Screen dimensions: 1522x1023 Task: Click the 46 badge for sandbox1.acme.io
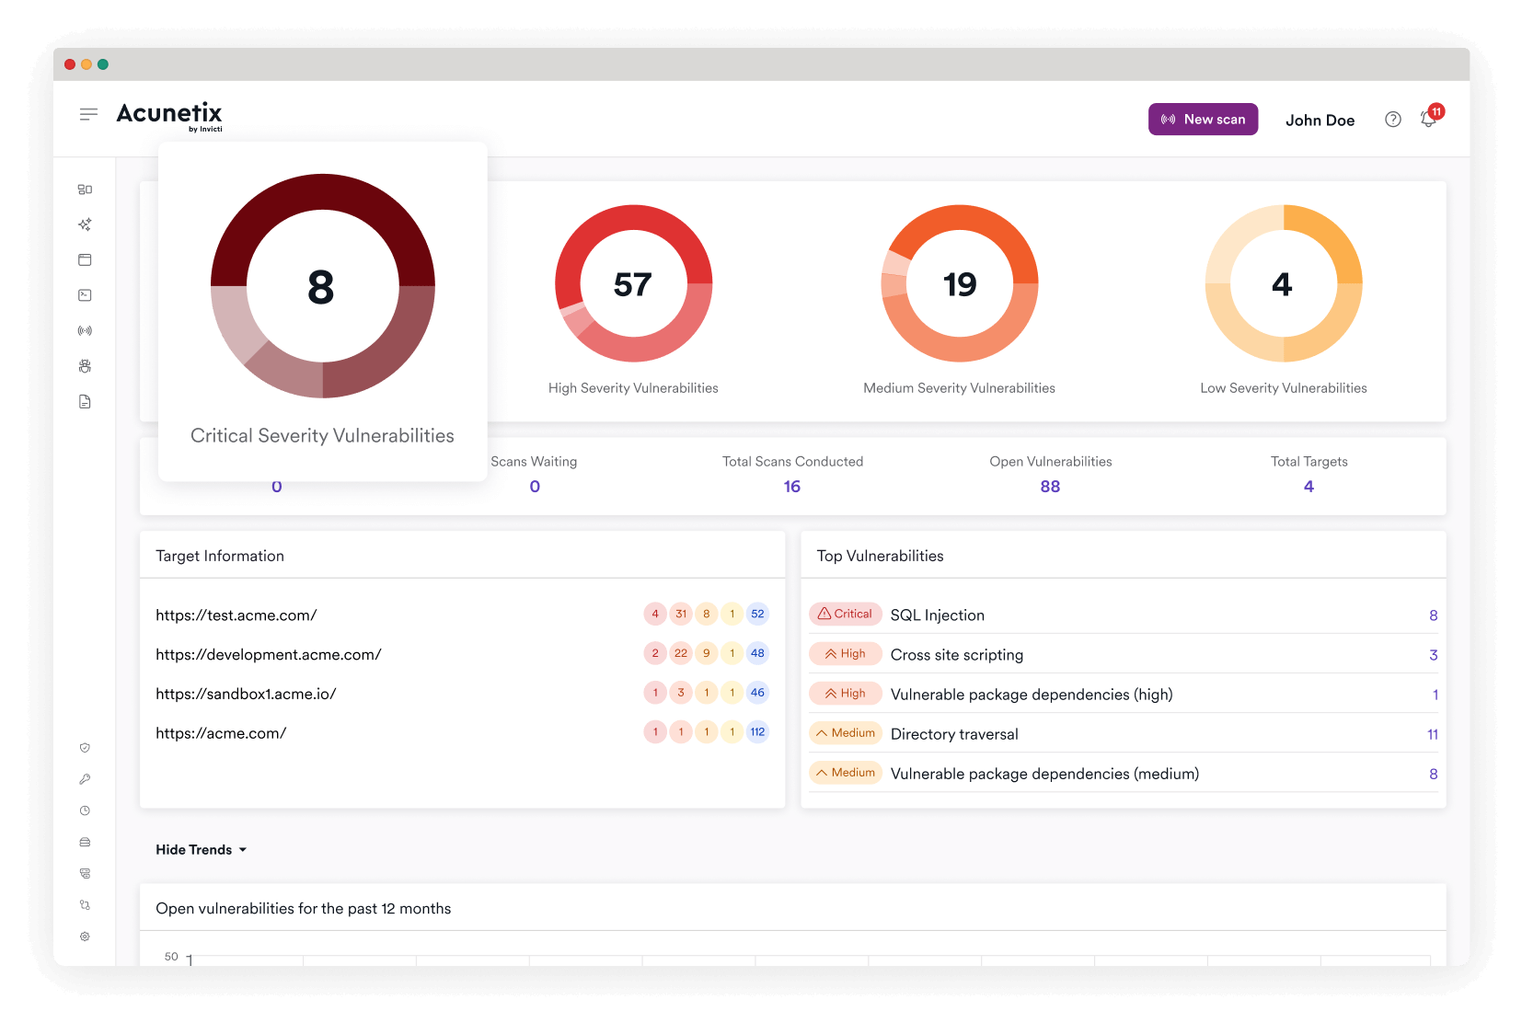tap(757, 693)
